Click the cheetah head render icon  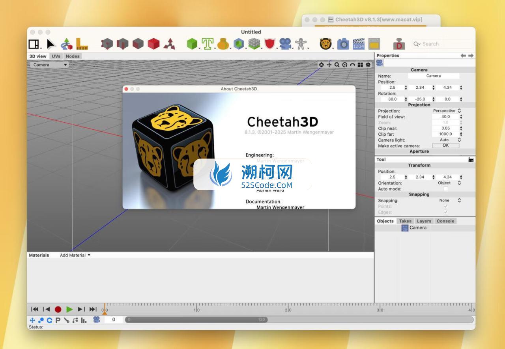tap(325, 44)
